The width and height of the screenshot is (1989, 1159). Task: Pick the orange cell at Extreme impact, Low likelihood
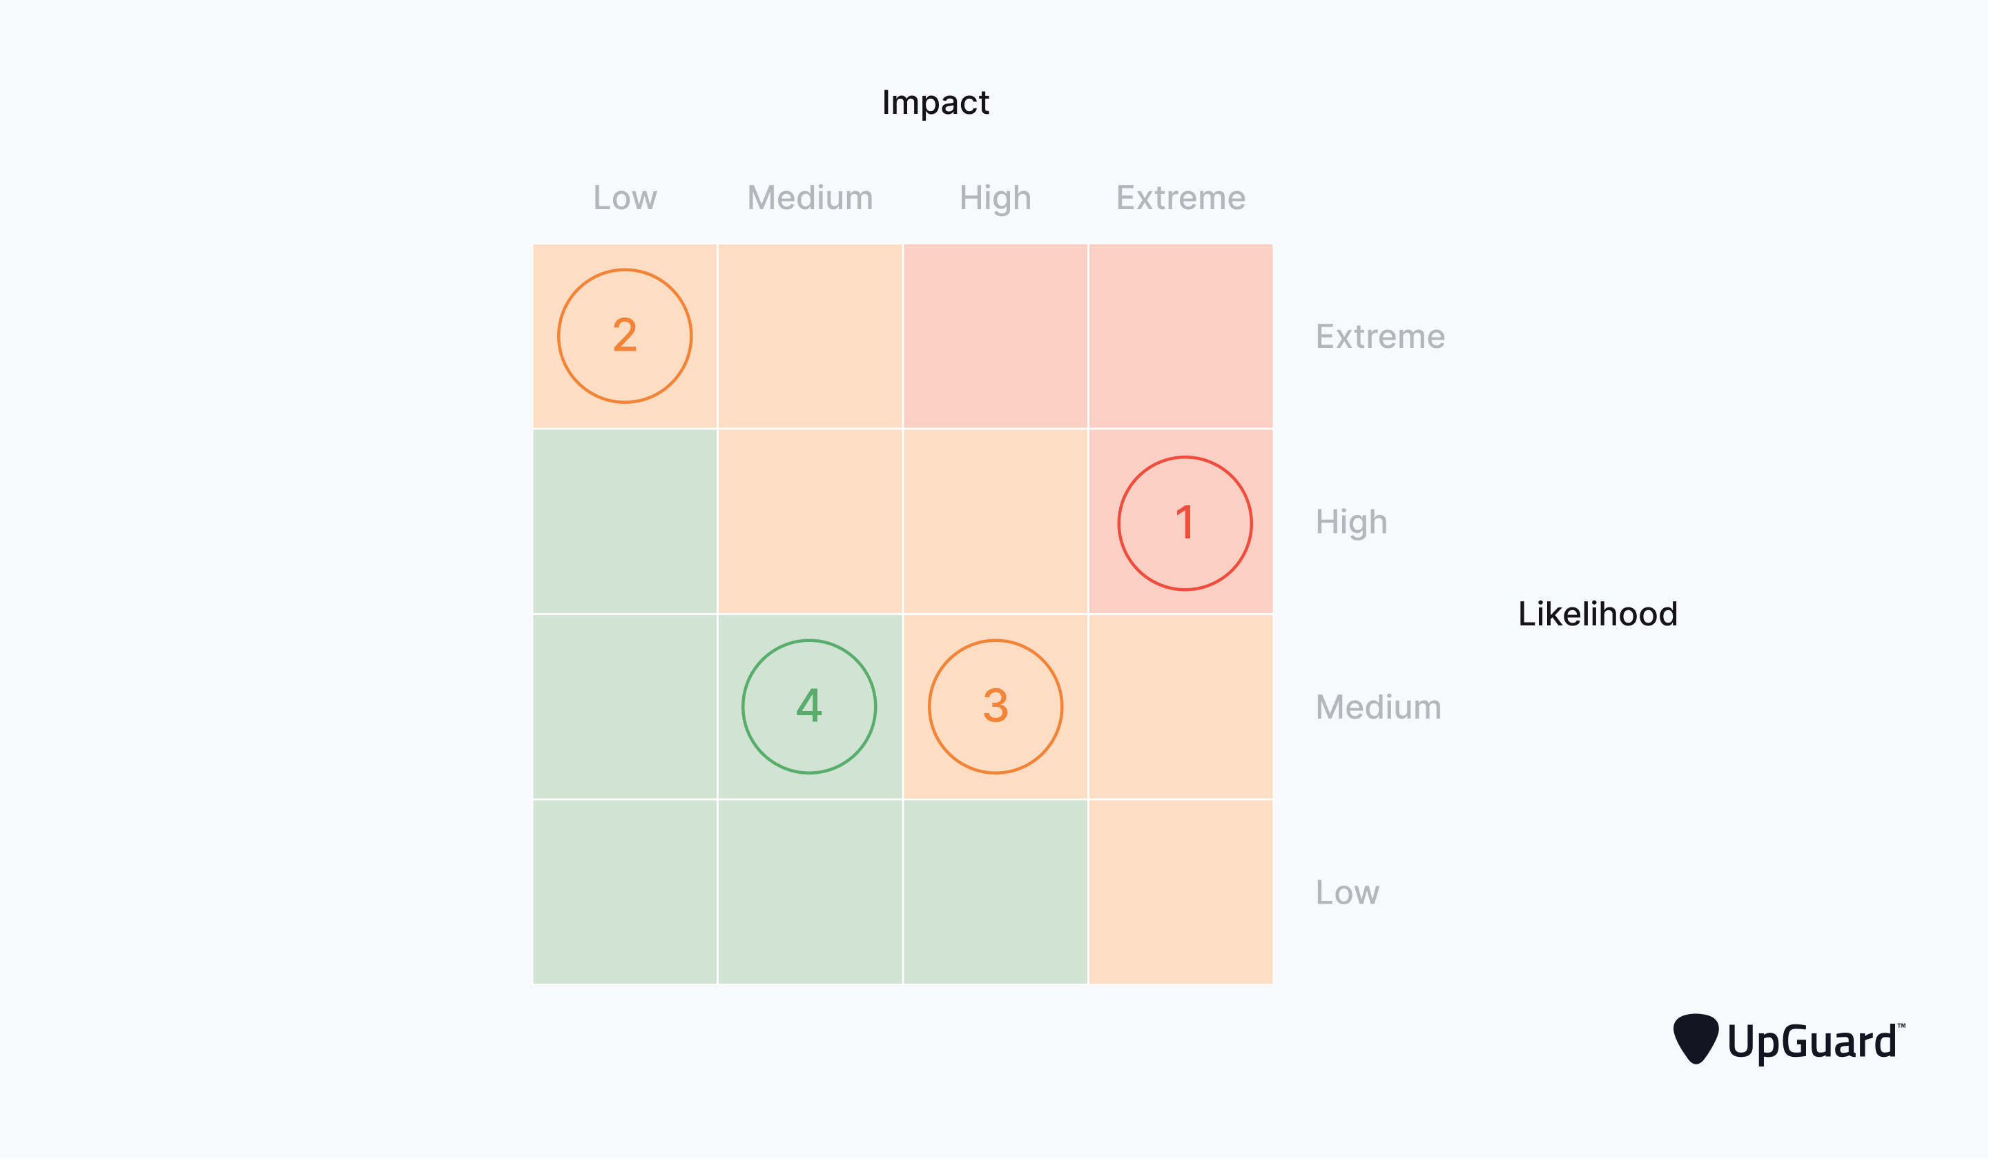[1181, 893]
